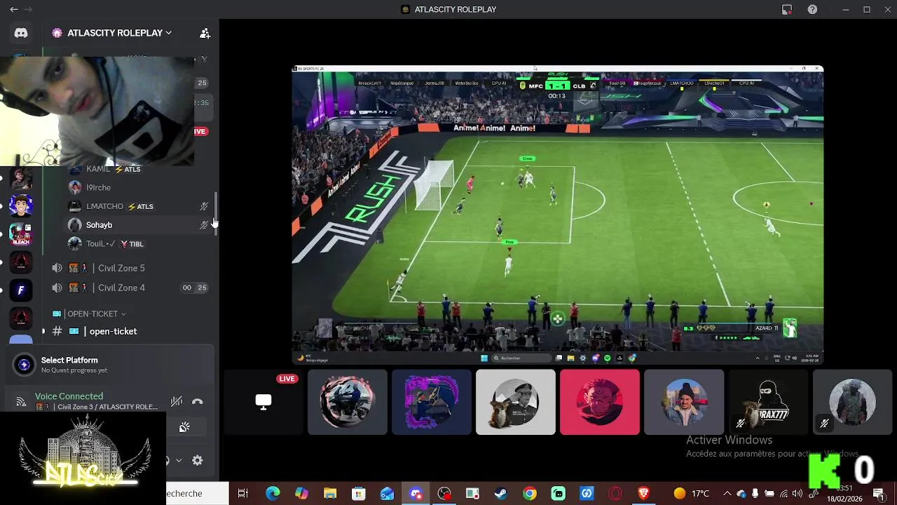Open File Explorer from taskbar
Viewport: 897px width, 505px height.
pos(330,494)
